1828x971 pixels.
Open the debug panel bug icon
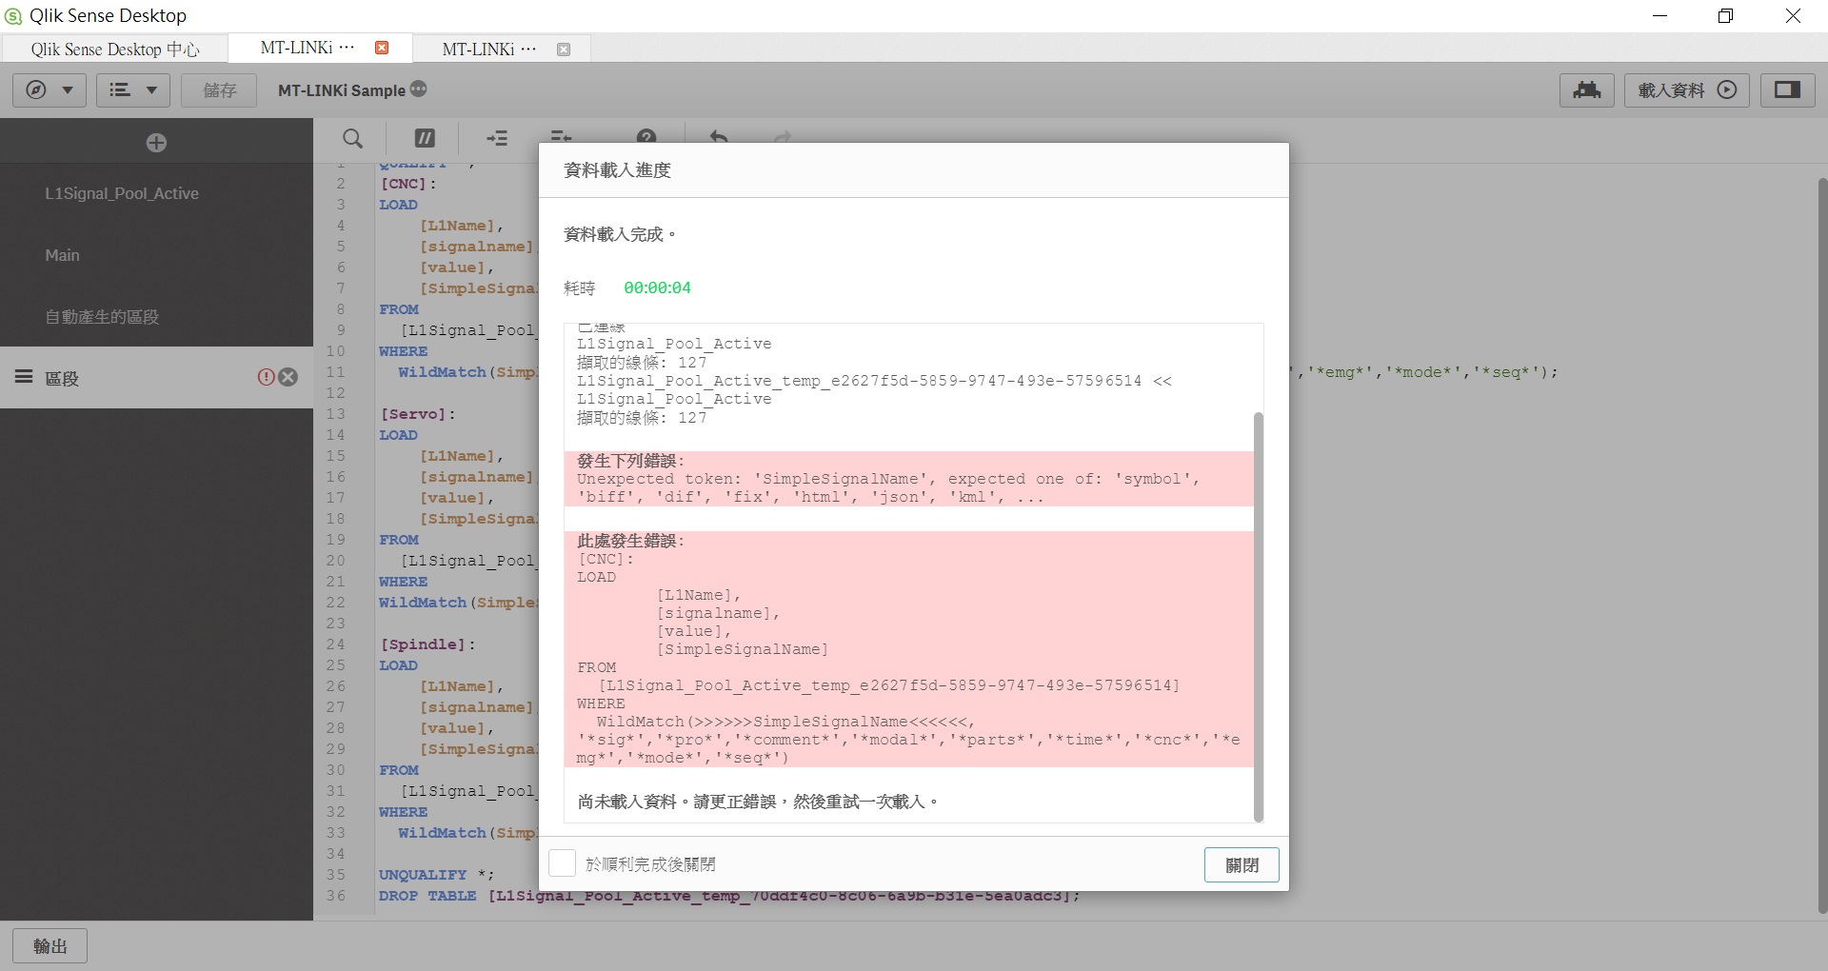coord(1586,90)
